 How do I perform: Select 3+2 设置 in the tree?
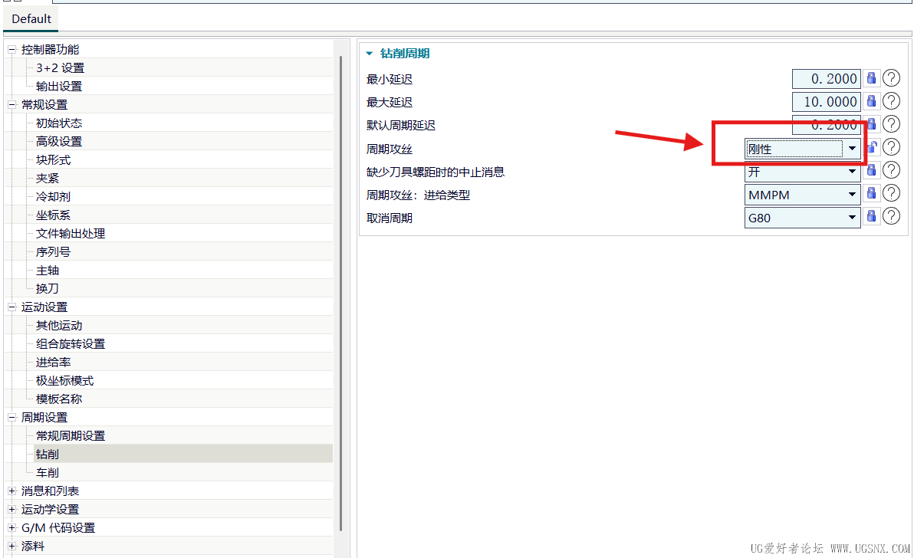[60, 68]
